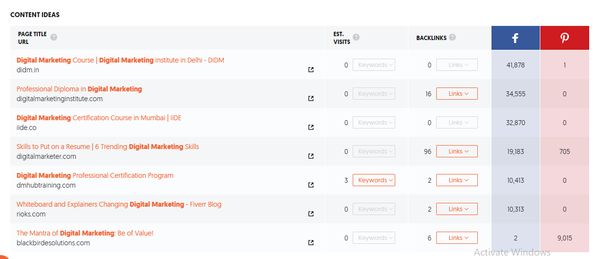Viewport: 597px width, 259px height.
Task: Open external link icon for iide.co
Action: pos(311,128)
